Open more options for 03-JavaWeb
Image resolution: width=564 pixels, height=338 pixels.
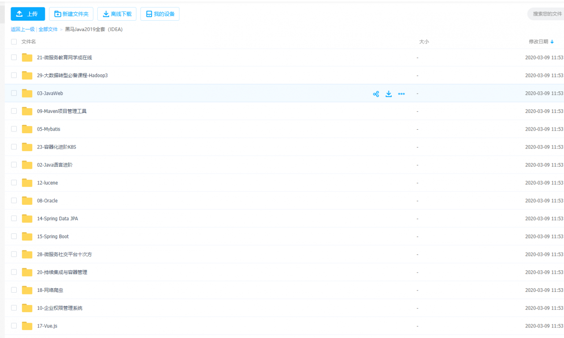click(401, 94)
